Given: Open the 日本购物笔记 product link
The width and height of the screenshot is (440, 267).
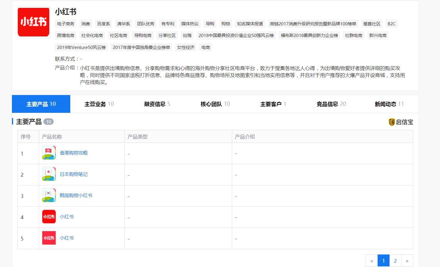Looking at the screenshot, I should pyautogui.click(x=74, y=174).
